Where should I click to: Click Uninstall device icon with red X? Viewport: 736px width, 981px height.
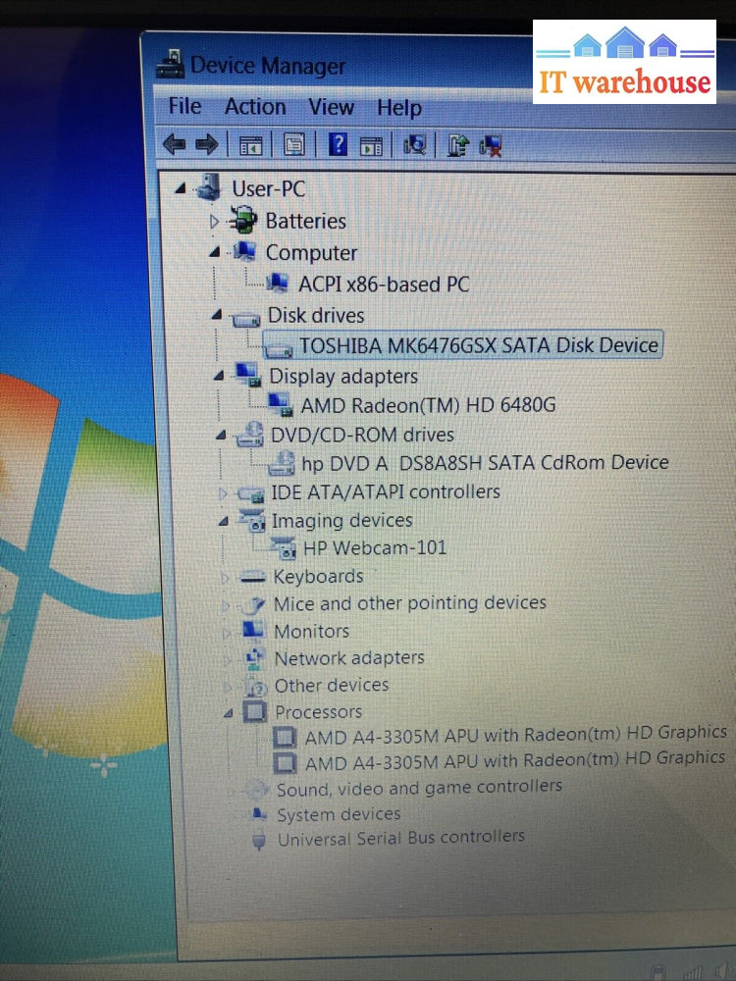[x=491, y=147]
